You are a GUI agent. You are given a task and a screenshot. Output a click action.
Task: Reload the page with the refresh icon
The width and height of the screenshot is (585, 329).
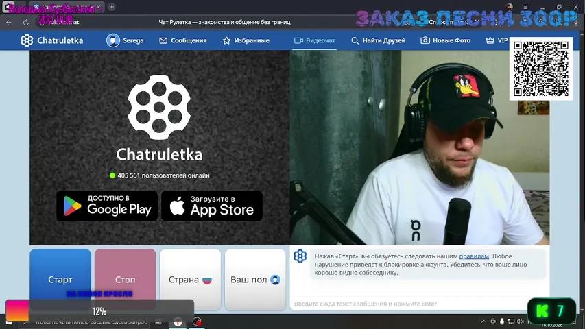26,23
